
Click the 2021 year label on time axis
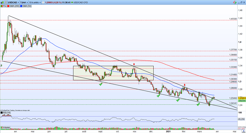(168, 132)
